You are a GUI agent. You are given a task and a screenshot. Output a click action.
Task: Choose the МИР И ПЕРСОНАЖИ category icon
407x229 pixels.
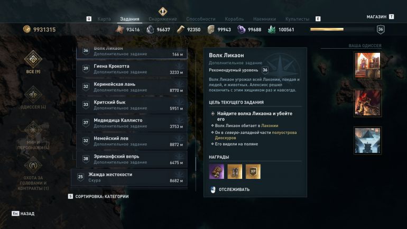(x=33, y=130)
